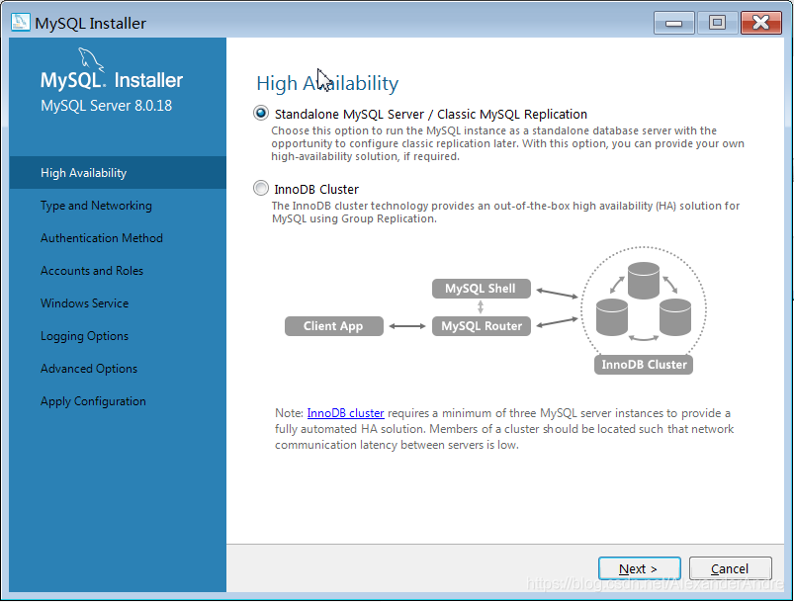Click the Next button

[x=639, y=568]
